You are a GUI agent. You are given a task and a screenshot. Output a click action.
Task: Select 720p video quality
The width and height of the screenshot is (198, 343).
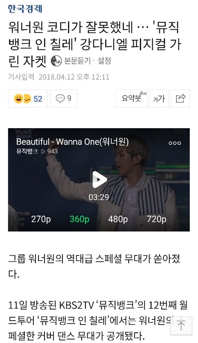tap(156, 219)
